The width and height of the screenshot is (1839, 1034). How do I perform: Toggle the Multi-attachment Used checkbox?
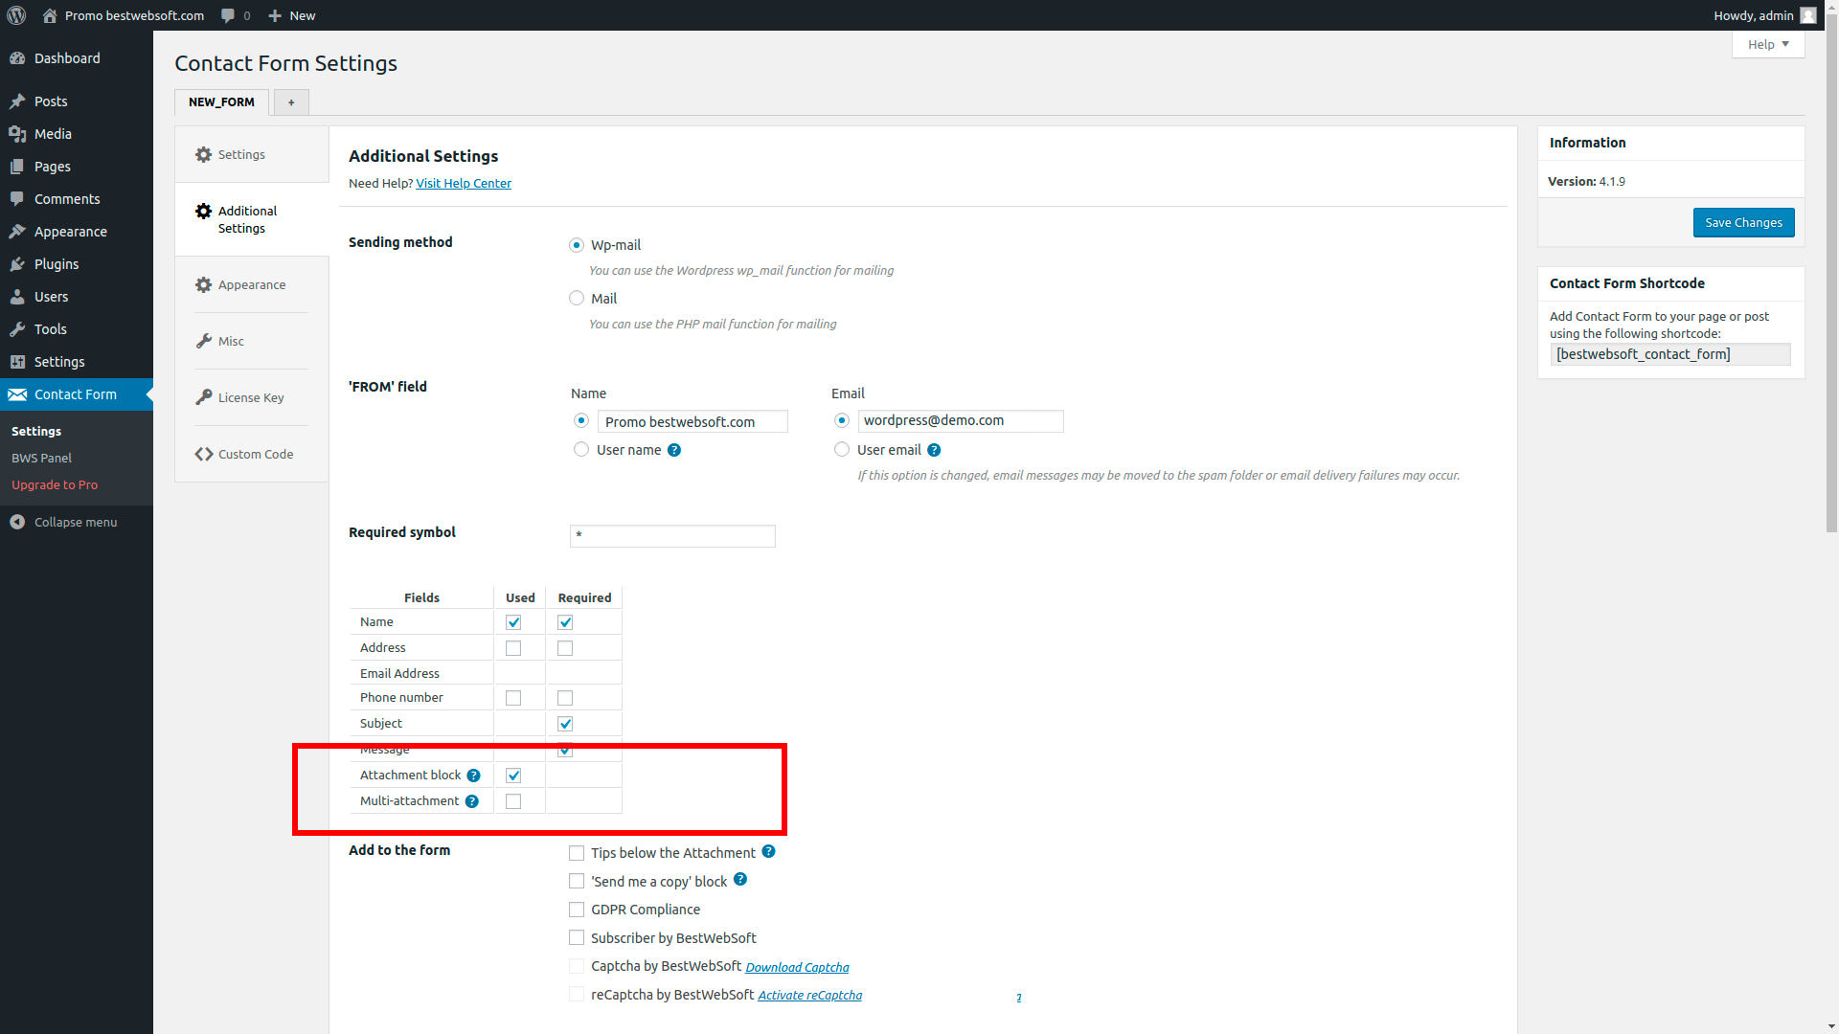[x=512, y=800]
